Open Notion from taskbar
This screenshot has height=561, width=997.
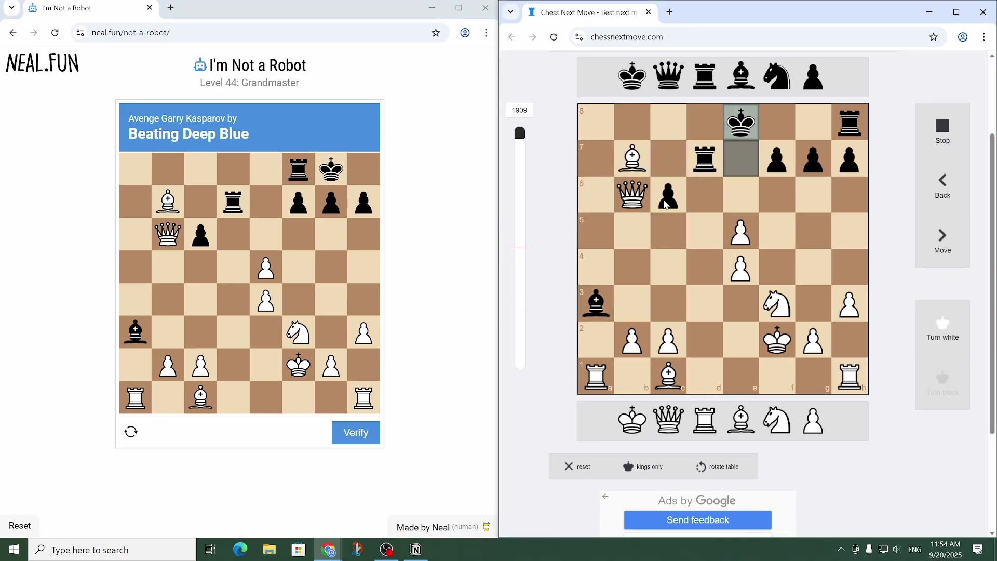pyautogui.click(x=416, y=550)
